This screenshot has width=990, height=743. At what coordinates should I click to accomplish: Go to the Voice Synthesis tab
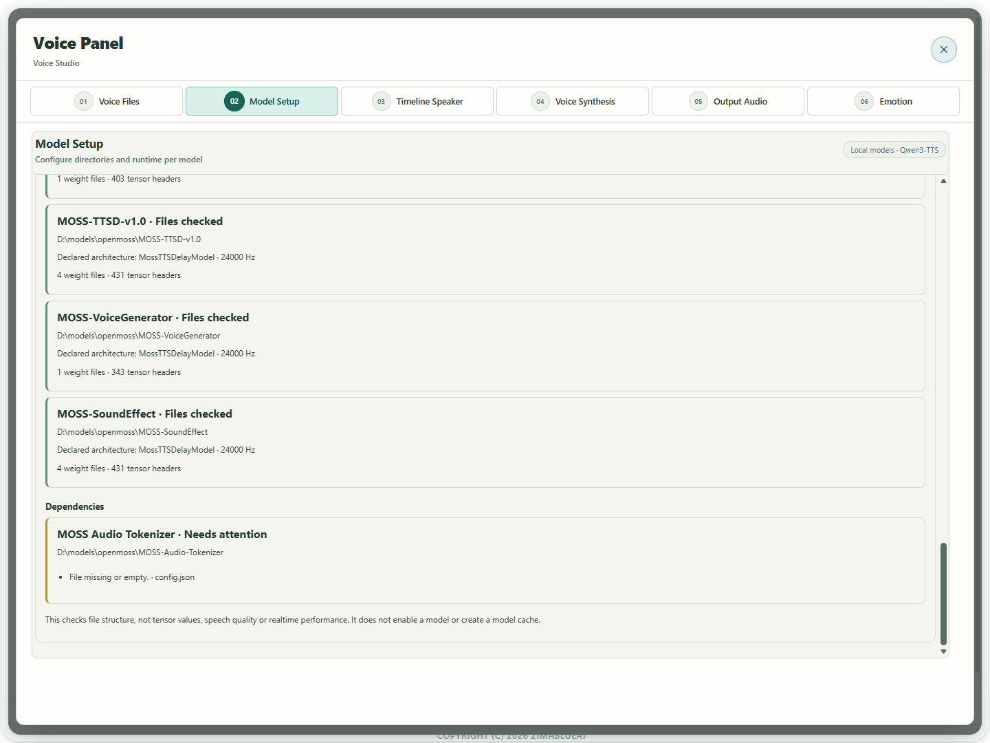[573, 101]
